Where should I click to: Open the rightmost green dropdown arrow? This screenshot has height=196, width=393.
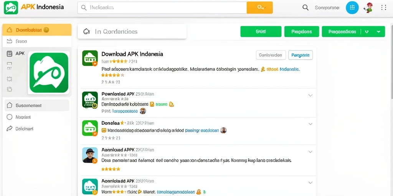click(x=379, y=31)
